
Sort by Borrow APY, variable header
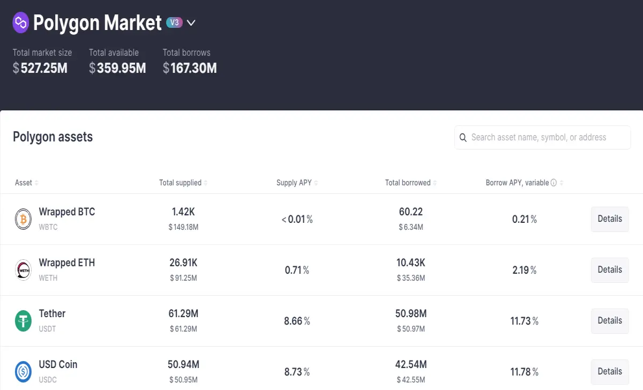pyautogui.click(x=525, y=183)
